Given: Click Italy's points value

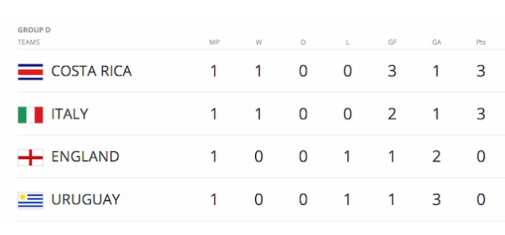Looking at the screenshot, I should click(481, 114).
